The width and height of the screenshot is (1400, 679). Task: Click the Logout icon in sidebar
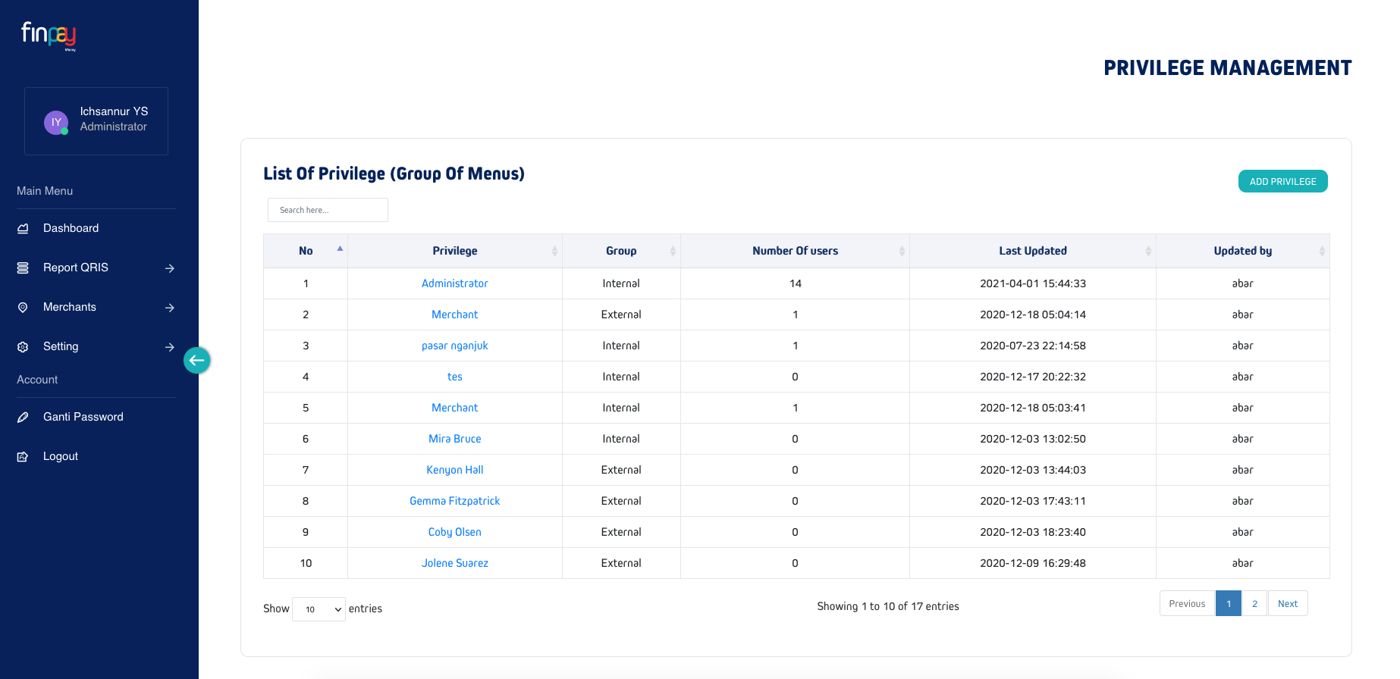pyautogui.click(x=23, y=456)
